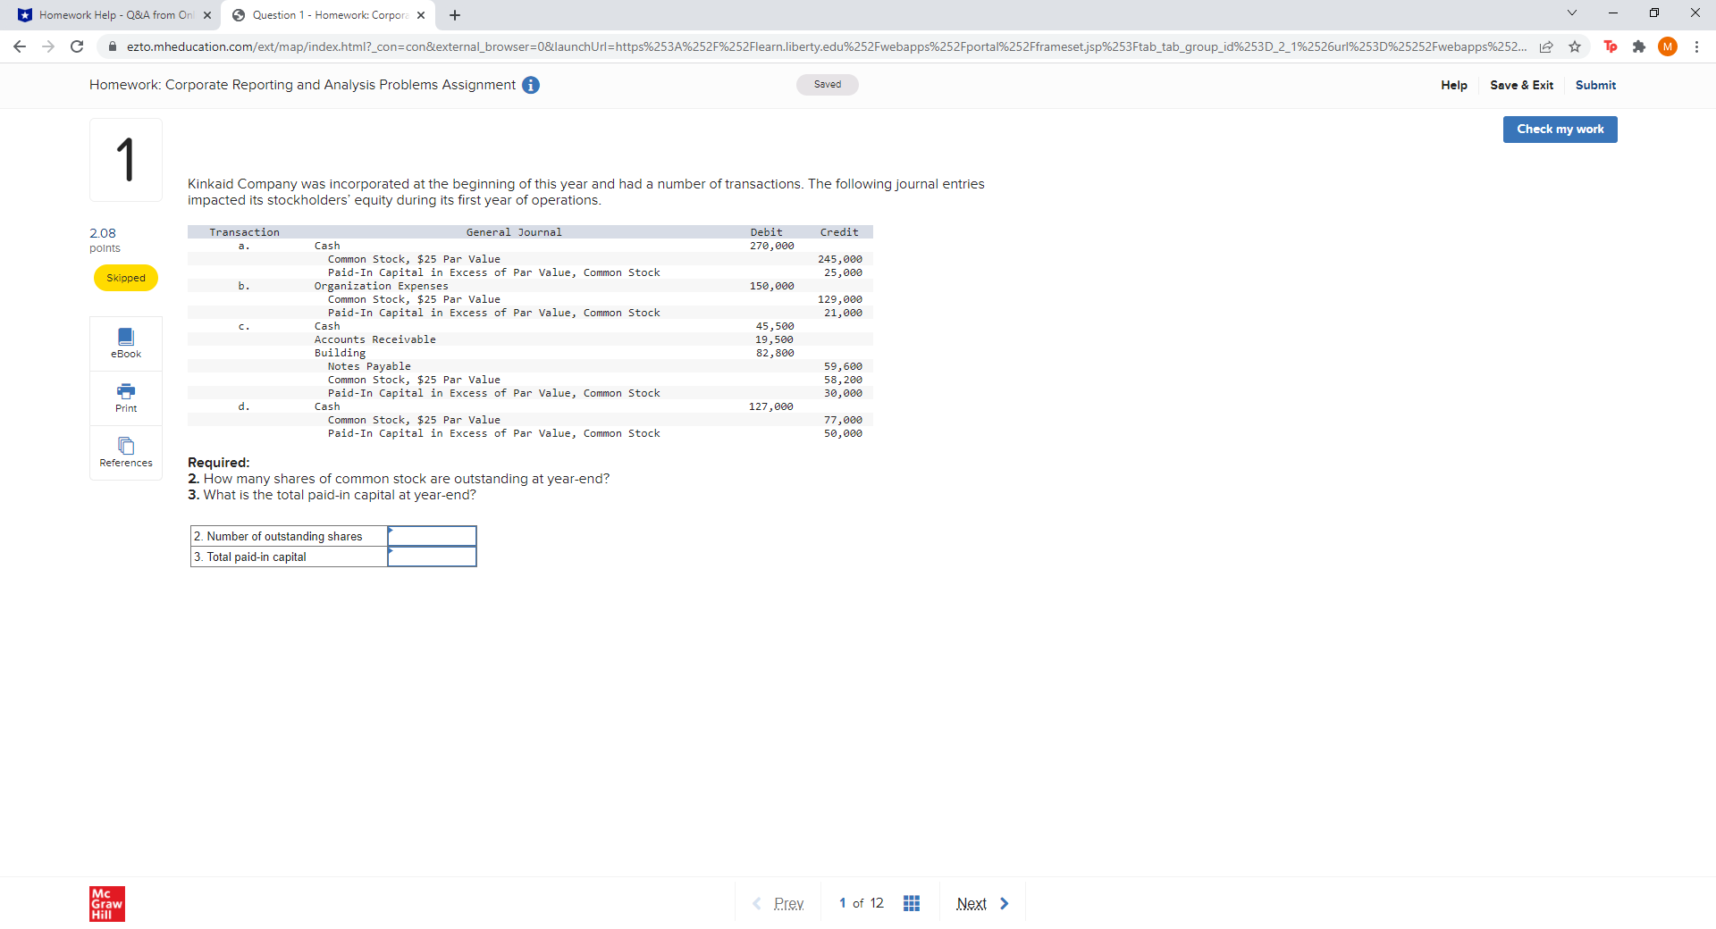The width and height of the screenshot is (1716, 929).
Task: Click Check my work
Action: coord(1560,130)
